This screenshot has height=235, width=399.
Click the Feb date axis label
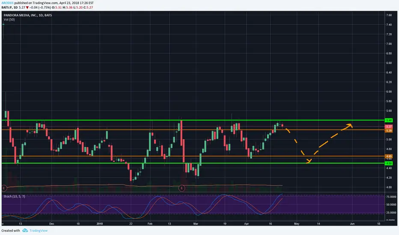click(150, 224)
